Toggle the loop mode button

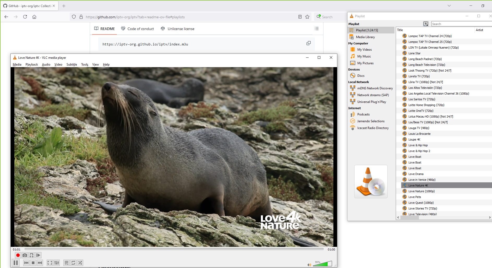pyautogui.click(x=73, y=263)
